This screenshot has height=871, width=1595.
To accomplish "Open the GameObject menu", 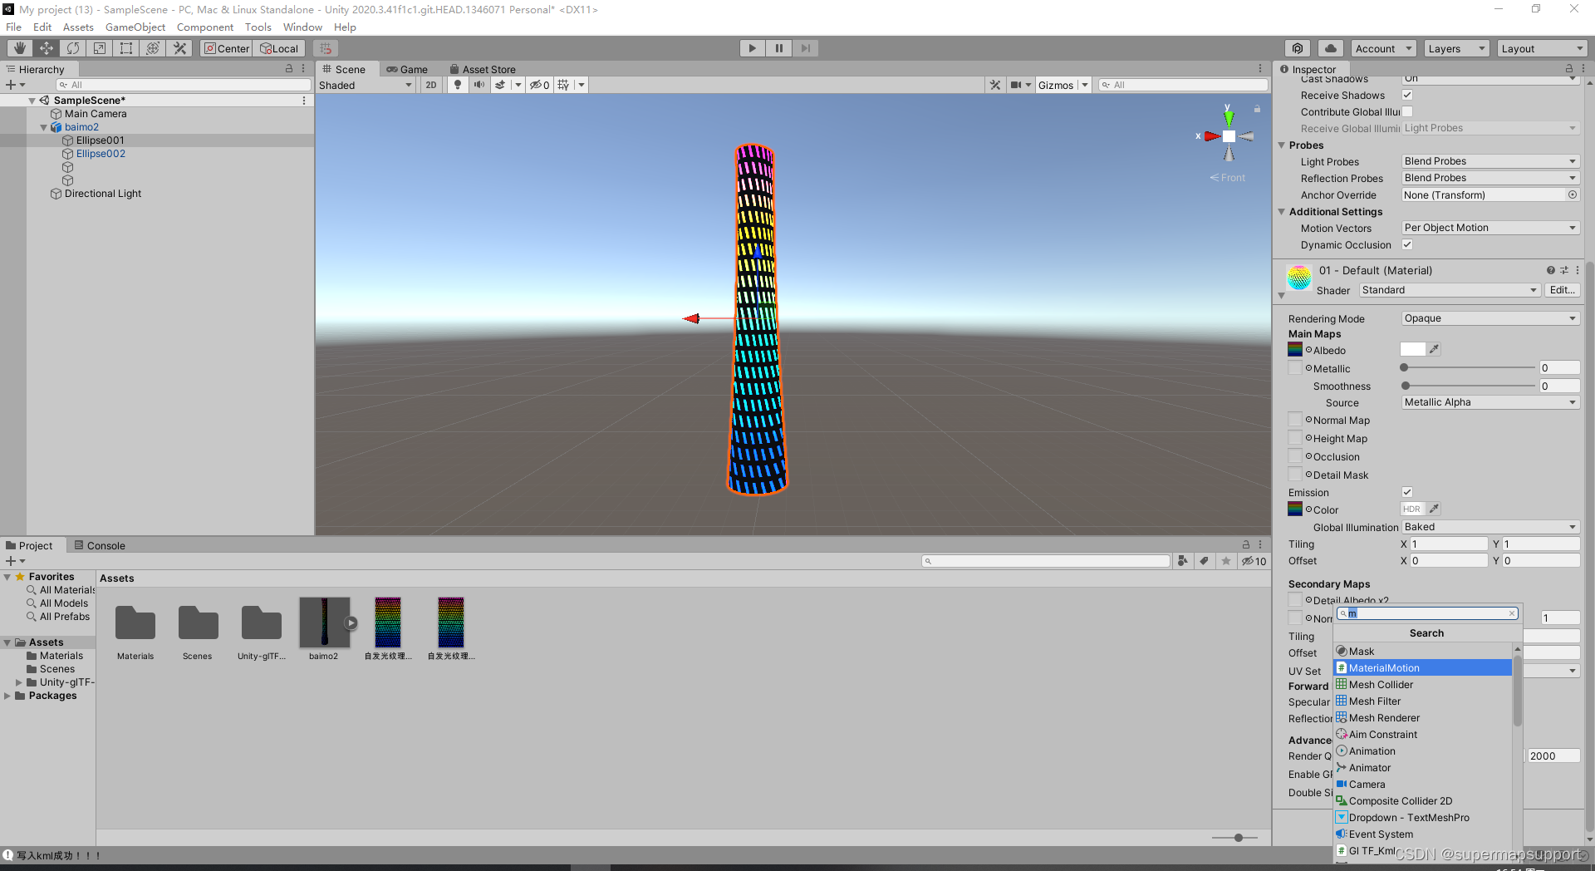I will pyautogui.click(x=135, y=27).
